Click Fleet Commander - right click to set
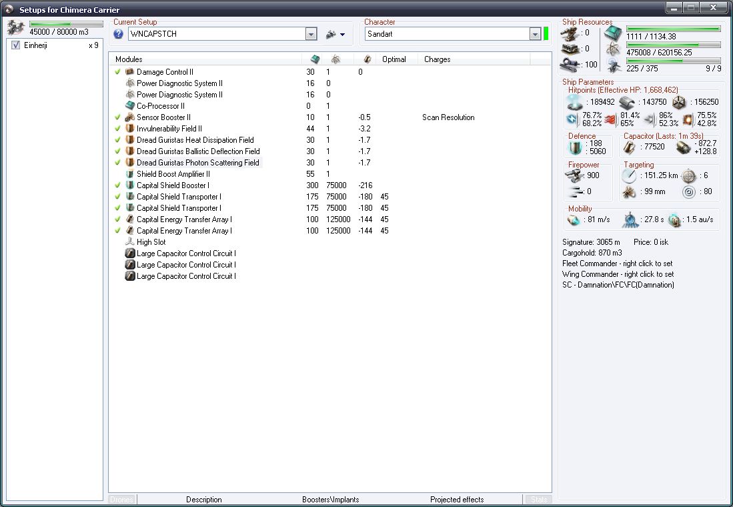 pos(618,264)
